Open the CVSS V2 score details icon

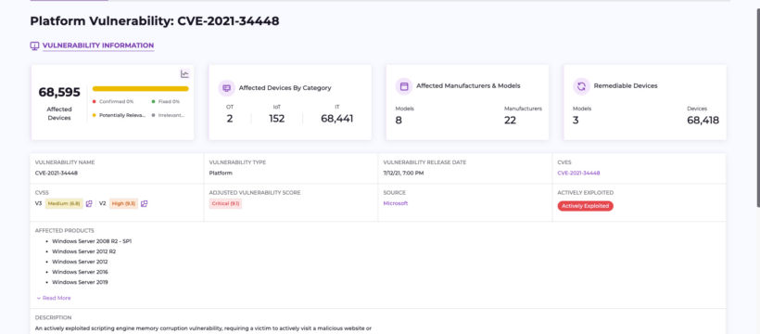[x=144, y=204]
